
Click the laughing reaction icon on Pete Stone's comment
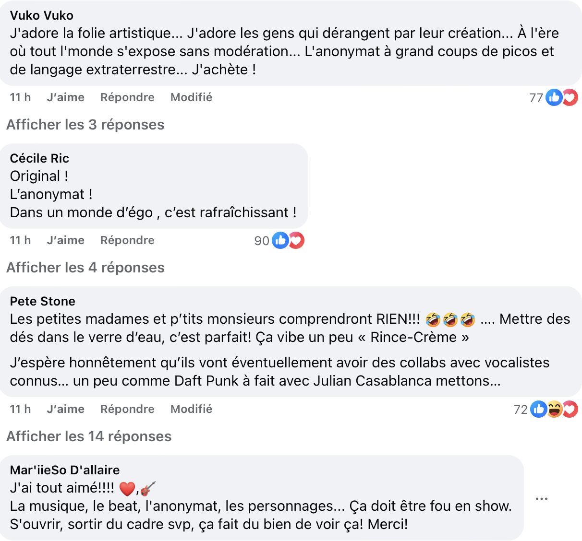point(554,409)
